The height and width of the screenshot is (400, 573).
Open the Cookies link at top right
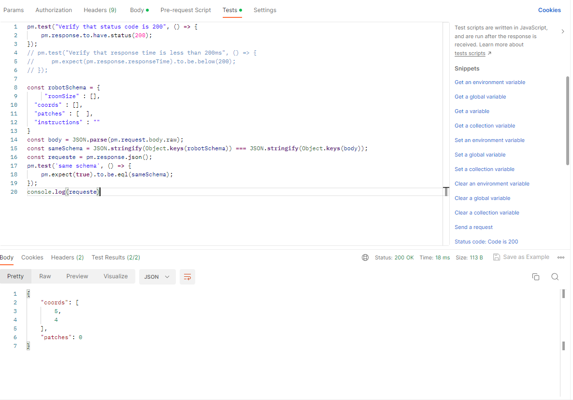[x=549, y=10]
